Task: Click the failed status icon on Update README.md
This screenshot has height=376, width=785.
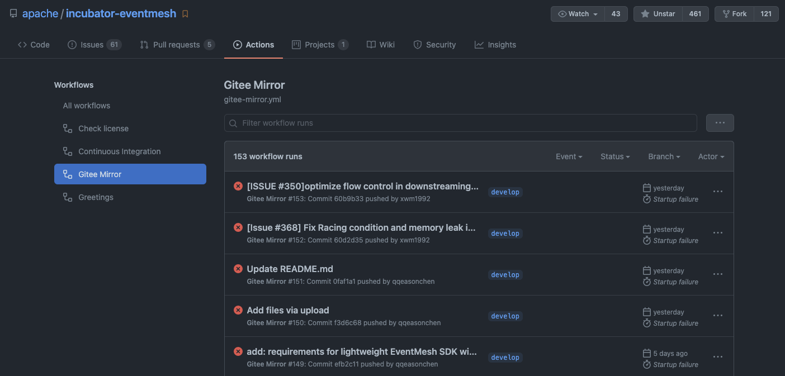Action: click(238, 269)
